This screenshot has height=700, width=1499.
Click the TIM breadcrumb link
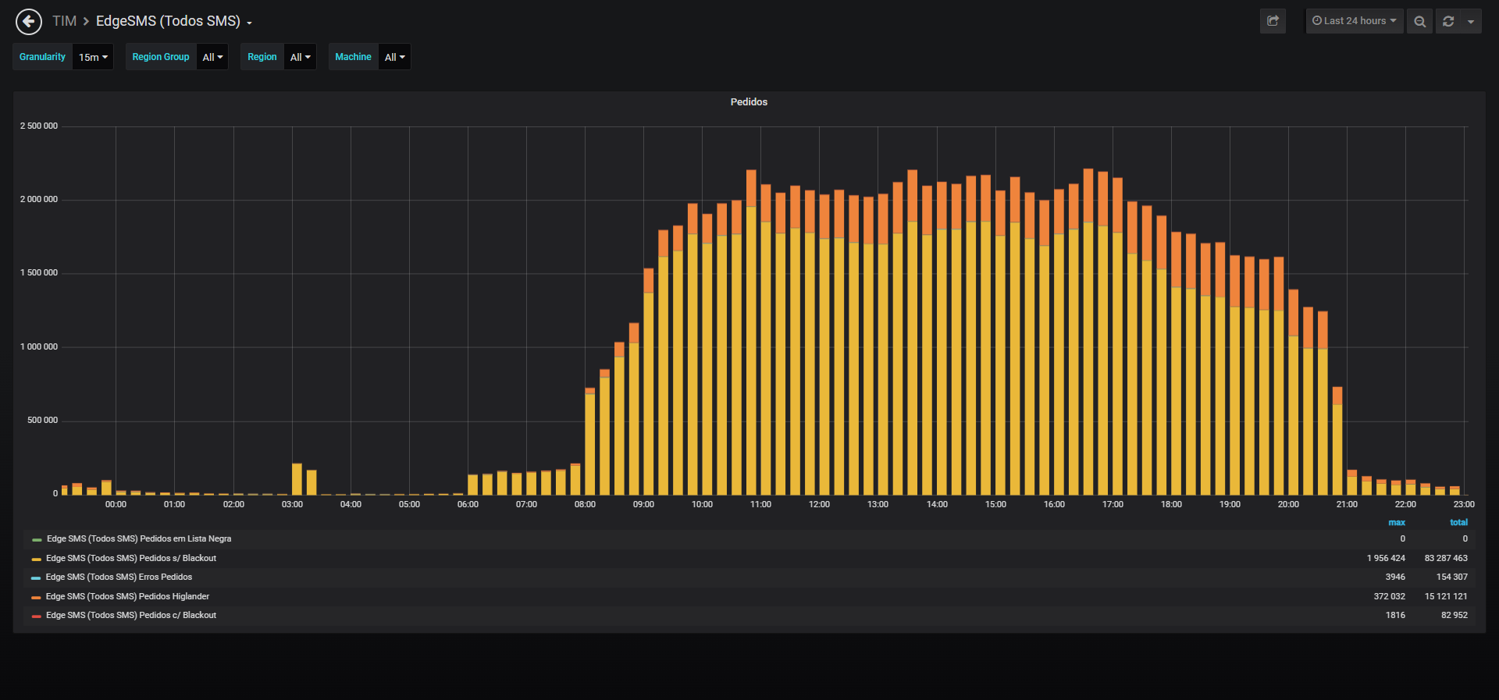click(64, 21)
